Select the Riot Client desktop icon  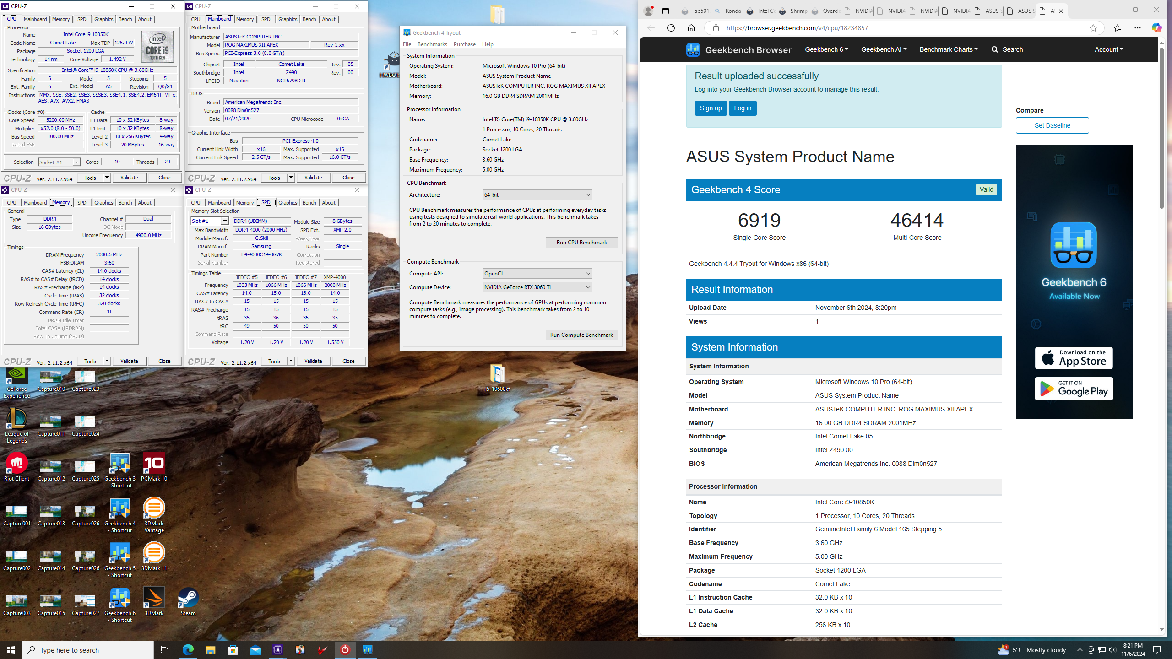[16, 467]
